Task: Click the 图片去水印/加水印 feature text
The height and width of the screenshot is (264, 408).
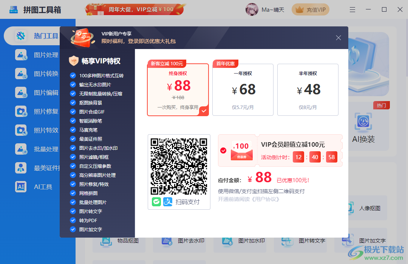Action: pos(98,148)
